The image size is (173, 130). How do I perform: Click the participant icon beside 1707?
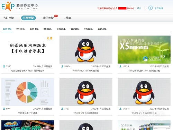click(62, 109)
